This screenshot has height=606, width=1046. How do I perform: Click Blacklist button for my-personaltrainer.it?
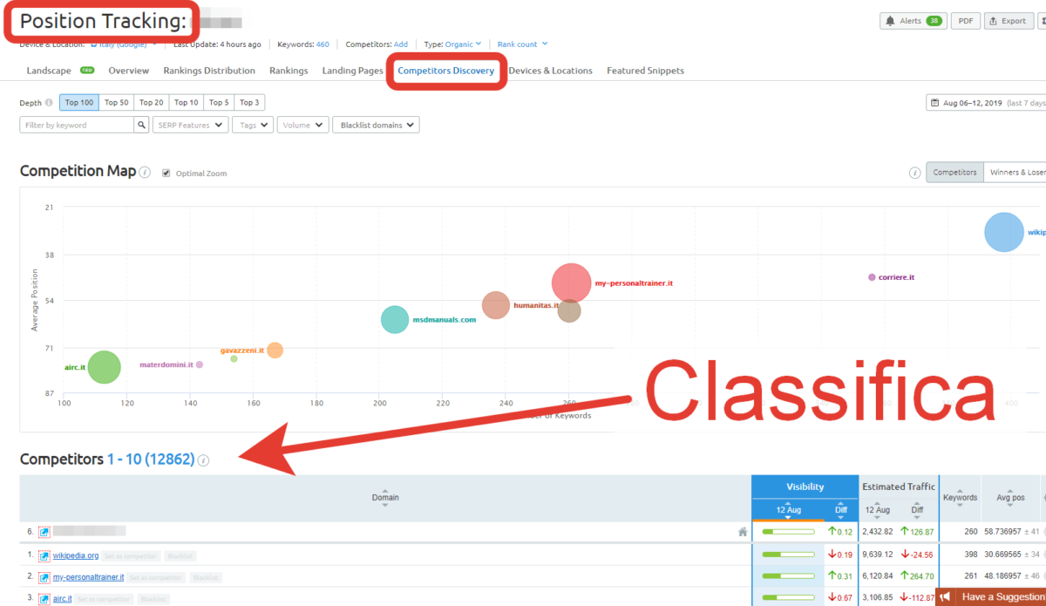(x=205, y=577)
